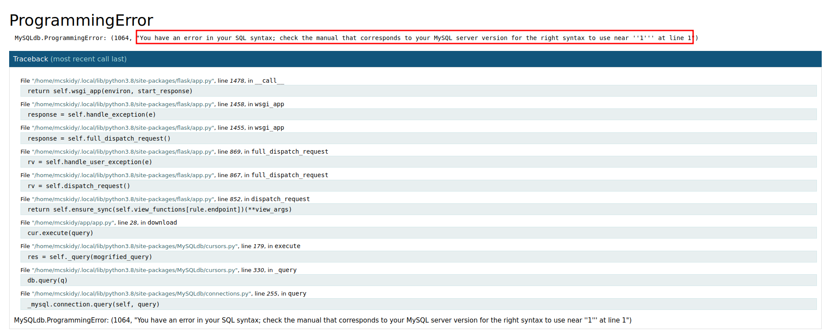Click code line 'response = self.handle_exception(e)'

pos(418,114)
